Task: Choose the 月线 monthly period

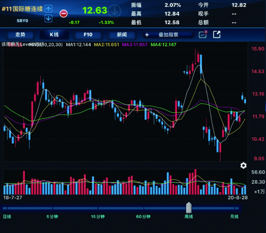Action: (234, 217)
